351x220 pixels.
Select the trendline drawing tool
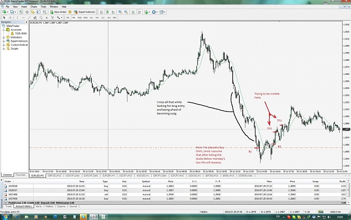point(29,17)
